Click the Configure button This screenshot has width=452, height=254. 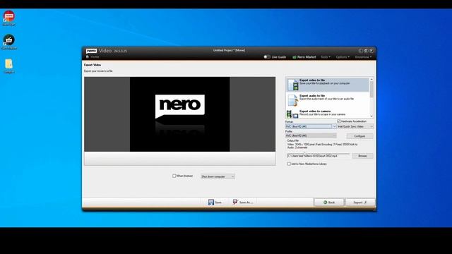click(x=359, y=136)
